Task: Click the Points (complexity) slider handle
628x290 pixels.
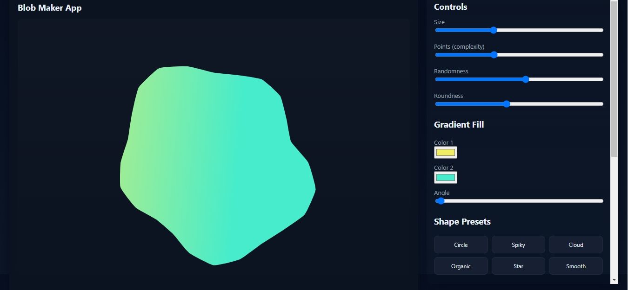Action: click(x=494, y=55)
